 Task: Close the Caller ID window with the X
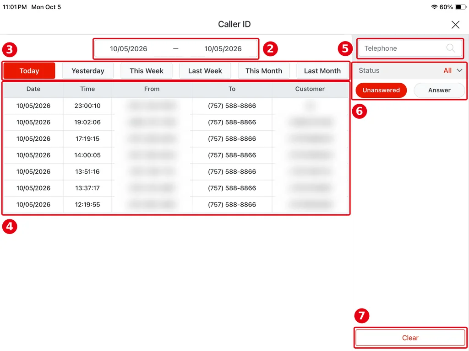coord(455,25)
